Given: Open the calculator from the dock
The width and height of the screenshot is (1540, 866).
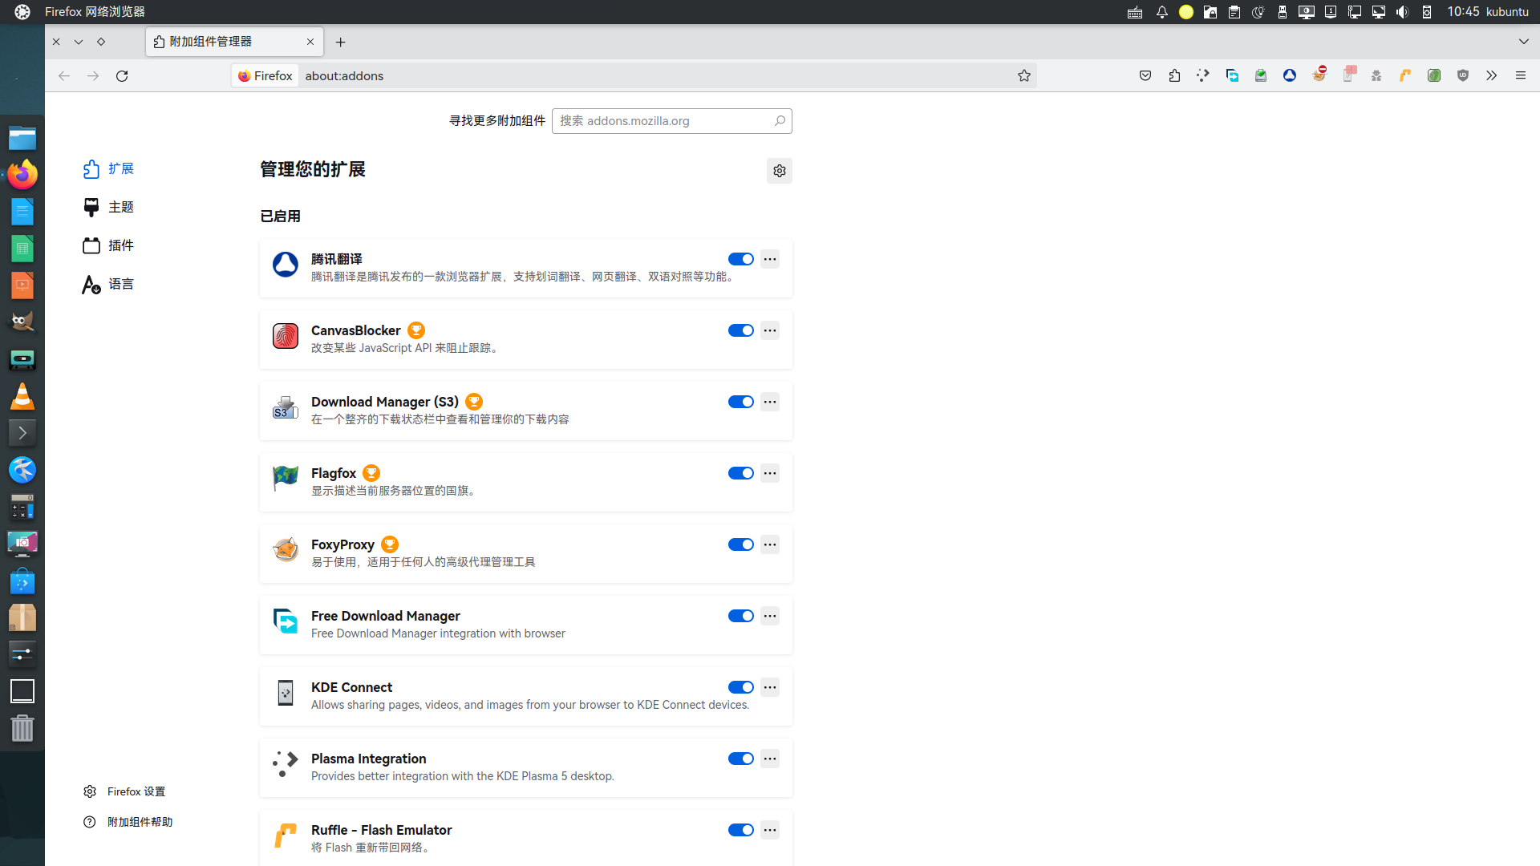Looking at the screenshot, I should click(x=22, y=507).
